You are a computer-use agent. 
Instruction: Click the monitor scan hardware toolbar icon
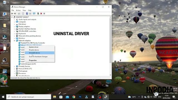coord(34,14)
